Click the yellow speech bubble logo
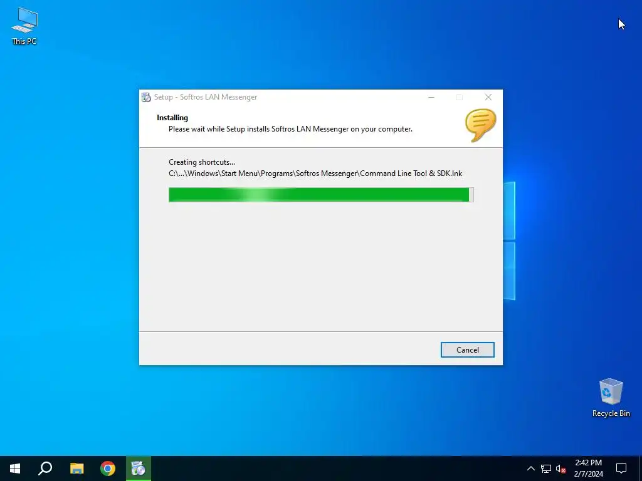The image size is (642, 481). click(480, 125)
